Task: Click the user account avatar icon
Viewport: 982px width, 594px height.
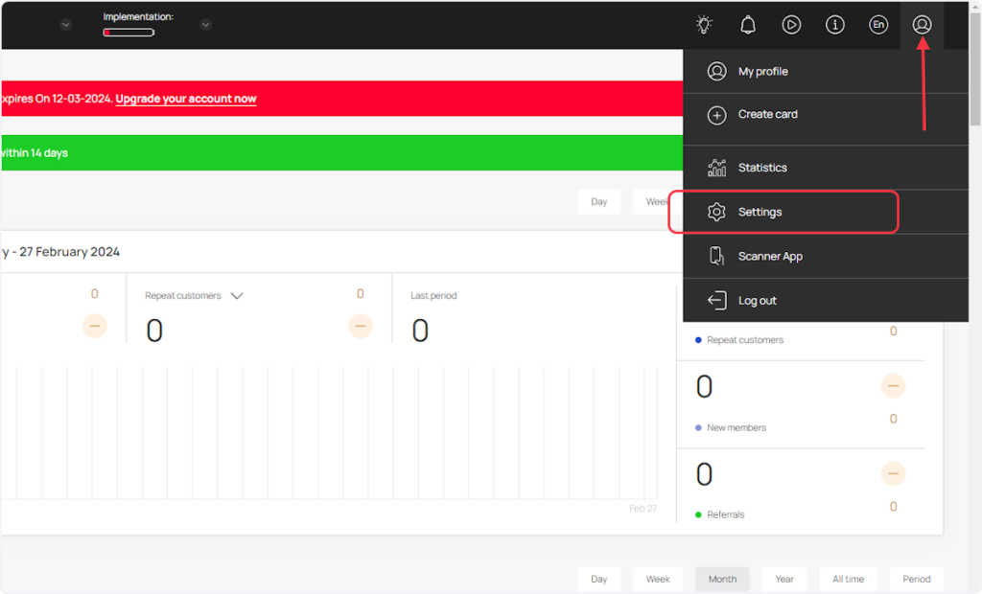Action: [922, 25]
